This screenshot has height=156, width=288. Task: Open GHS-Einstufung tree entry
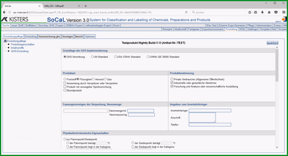click(x=20, y=51)
